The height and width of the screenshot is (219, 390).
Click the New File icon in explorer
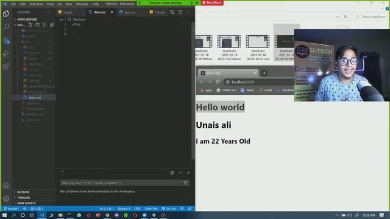point(30,25)
